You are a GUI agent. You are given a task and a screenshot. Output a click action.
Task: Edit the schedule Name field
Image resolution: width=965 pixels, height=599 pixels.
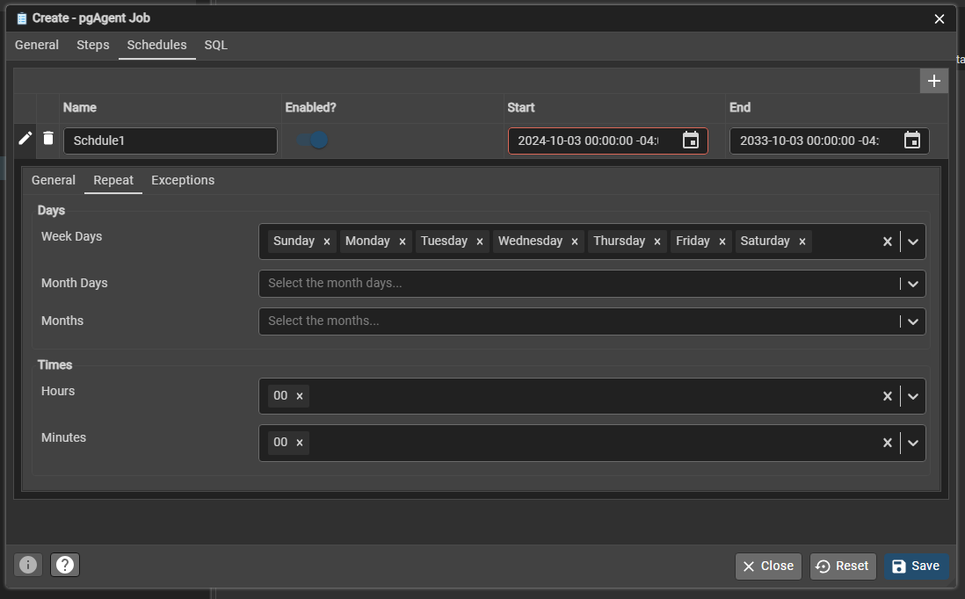[171, 141]
